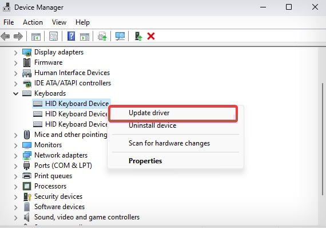This screenshot has width=326, height=228.
Task: Select the Network adapters label
Action: pos(61,155)
